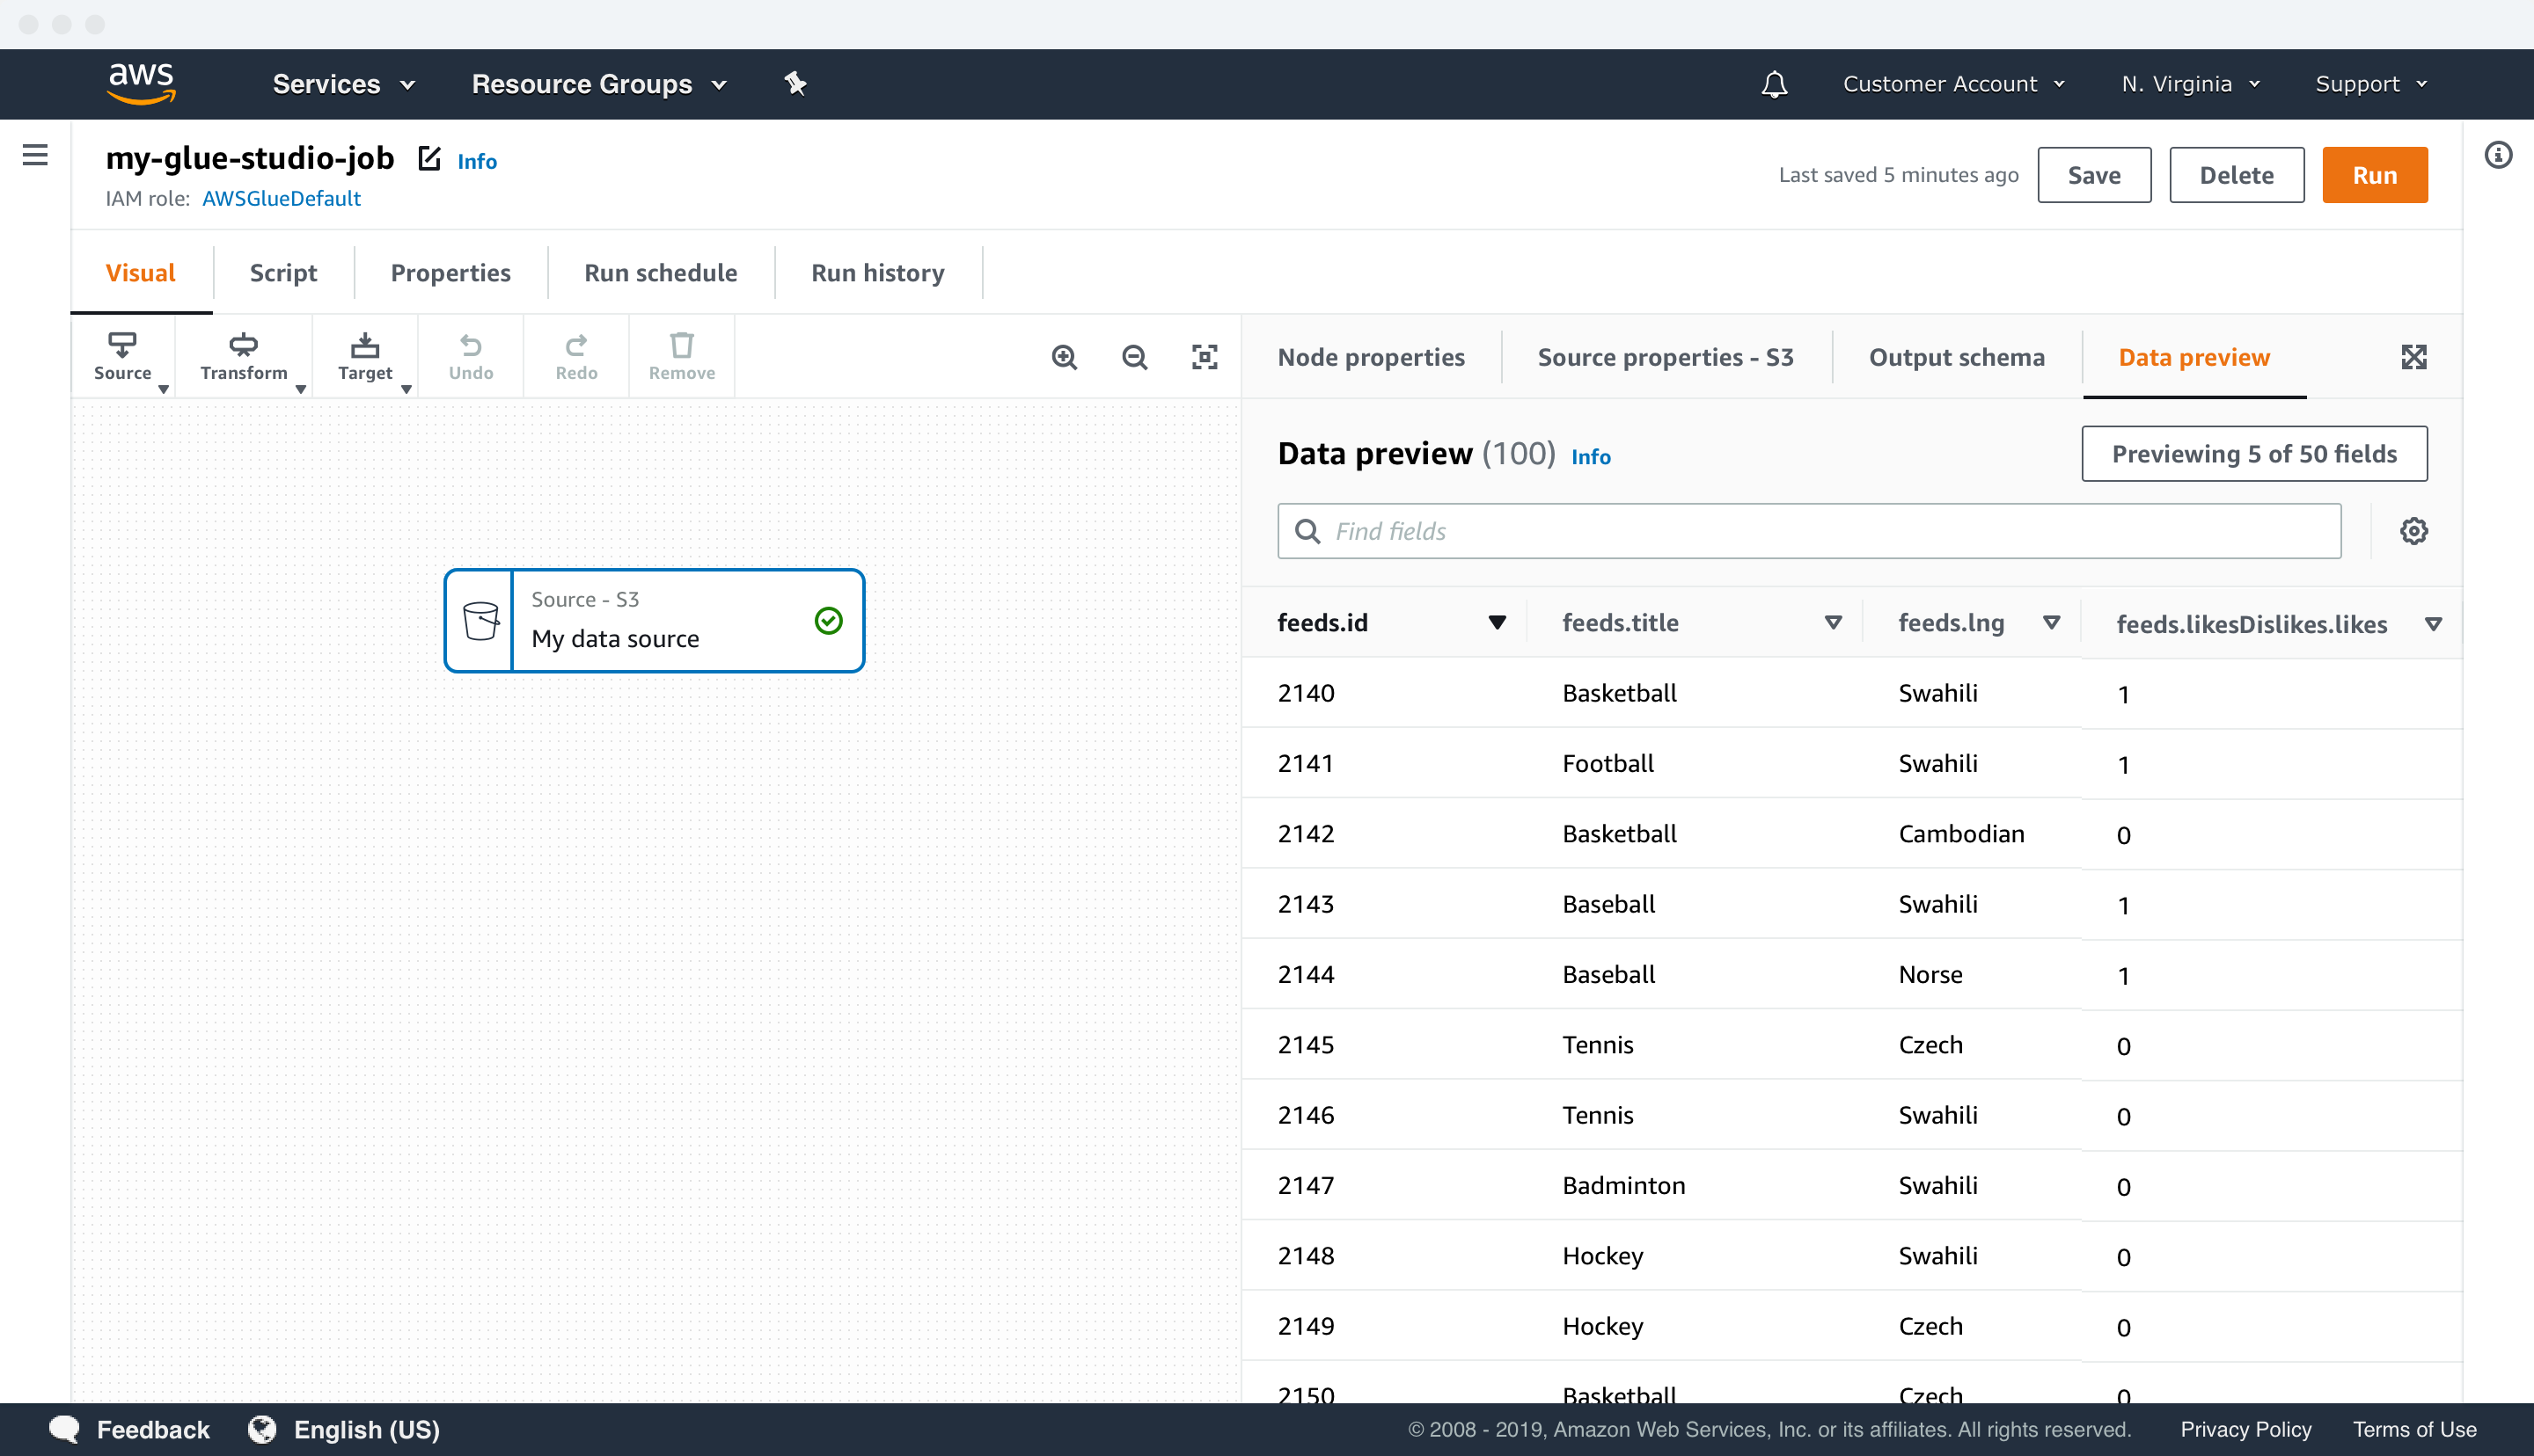Open the Privacy Policy link
The width and height of the screenshot is (2534, 1456).
pos(2246,1429)
